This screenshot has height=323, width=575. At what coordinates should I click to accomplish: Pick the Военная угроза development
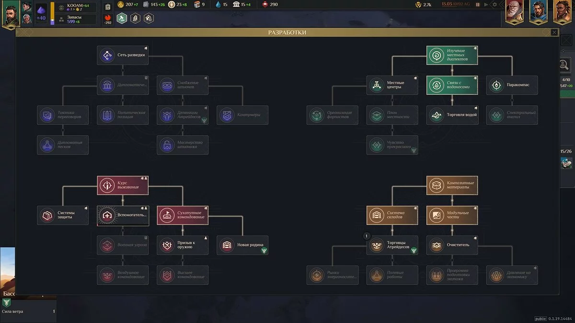(123, 245)
